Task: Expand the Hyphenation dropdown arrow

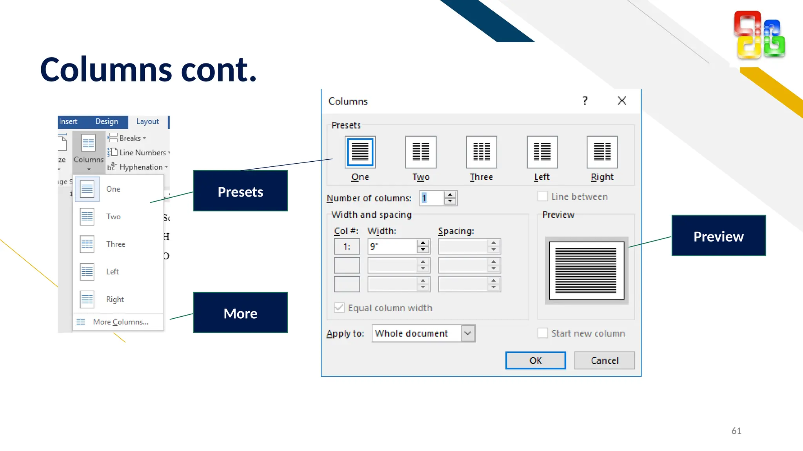Action: [x=166, y=167]
